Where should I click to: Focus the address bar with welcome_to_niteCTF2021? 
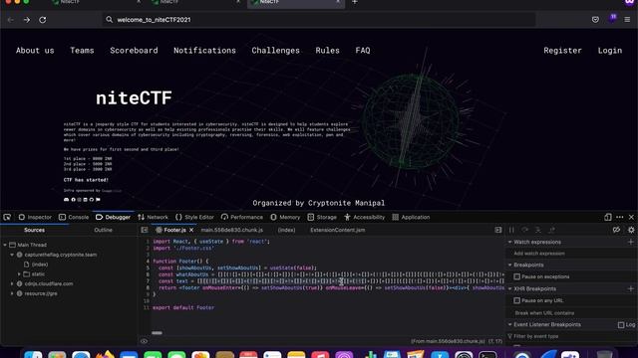[x=319, y=20]
